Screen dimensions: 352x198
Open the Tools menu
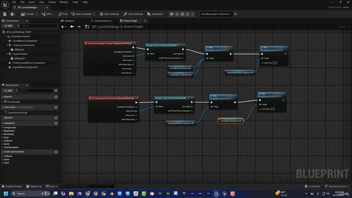[75, 2]
